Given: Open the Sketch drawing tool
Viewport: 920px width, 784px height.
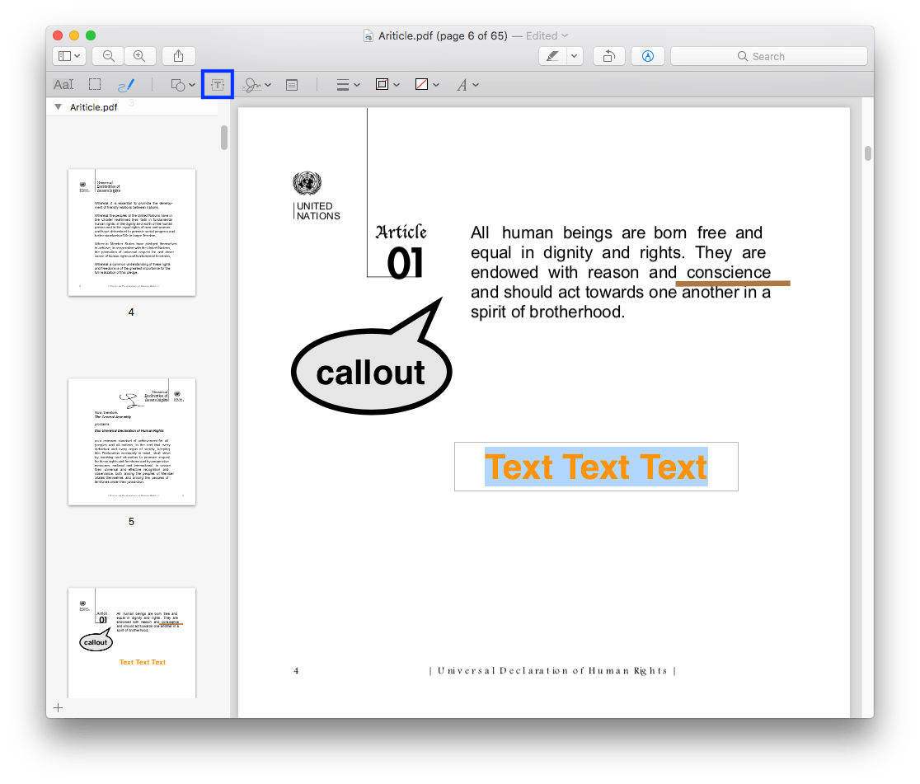Looking at the screenshot, I should tap(126, 83).
